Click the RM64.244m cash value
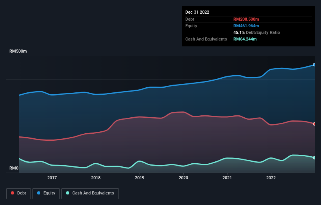The width and height of the screenshot is (321, 205). click(245, 39)
